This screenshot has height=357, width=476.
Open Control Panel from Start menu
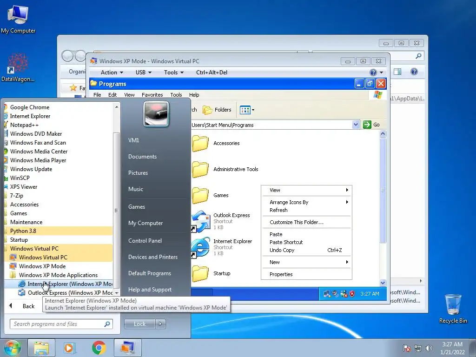145,241
